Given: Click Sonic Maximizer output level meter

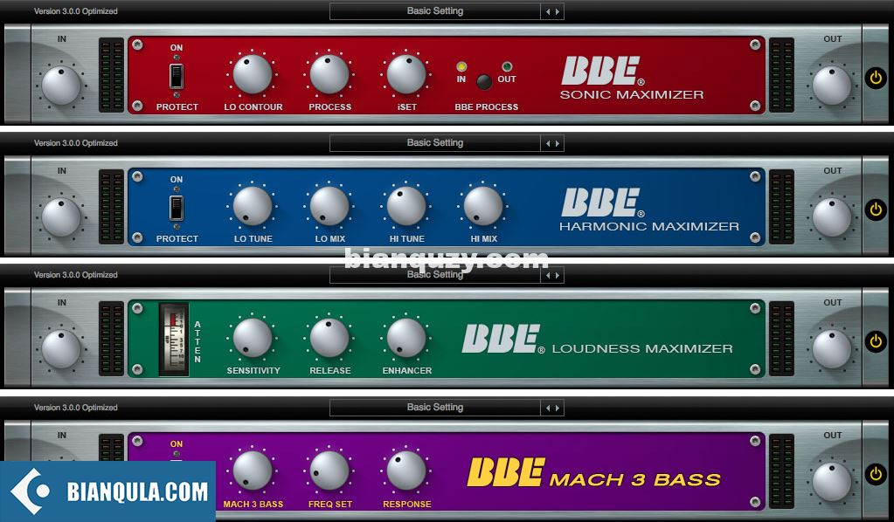Looking at the screenshot, I should [781, 74].
